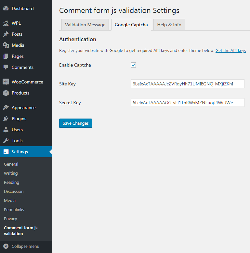This screenshot has width=250, height=253.
Task: Click the WooCommerce logo icon
Action: pos(6,82)
